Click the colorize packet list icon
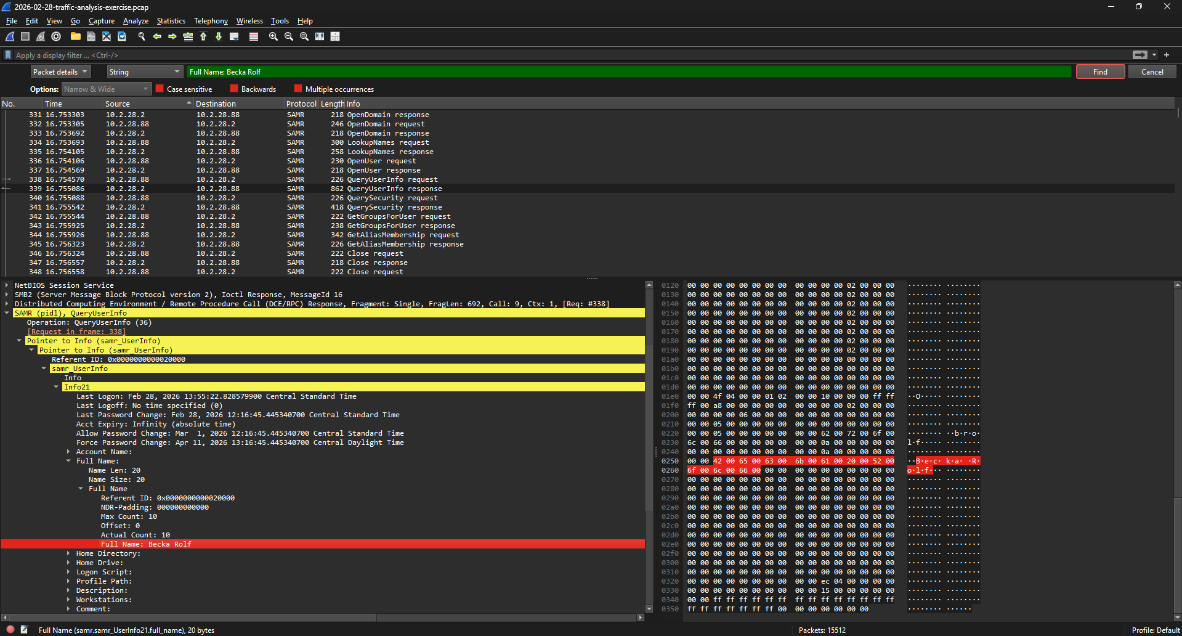Viewport: 1182px width, 636px height. (253, 36)
